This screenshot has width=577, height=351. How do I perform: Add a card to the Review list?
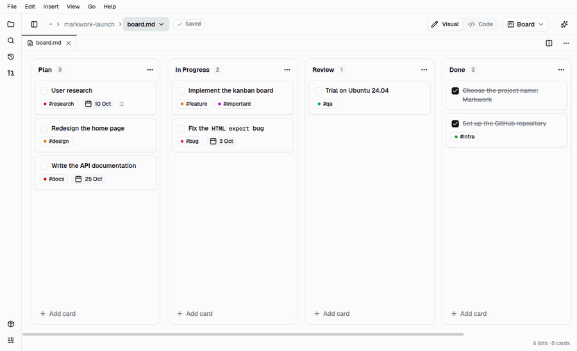click(x=332, y=313)
